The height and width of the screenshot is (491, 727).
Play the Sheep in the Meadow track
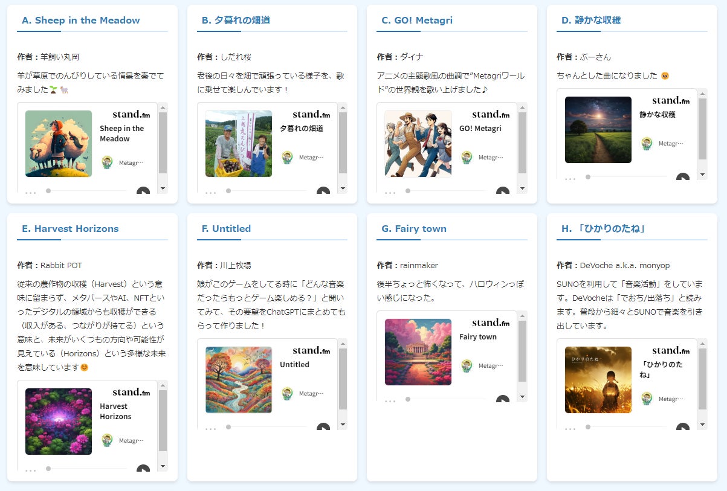pyautogui.click(x=143, y=191)
